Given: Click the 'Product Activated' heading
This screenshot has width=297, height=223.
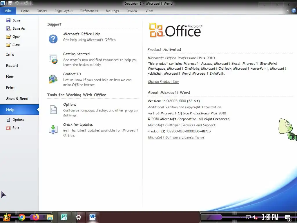Looking at the screenshot, I should (164, 49).
